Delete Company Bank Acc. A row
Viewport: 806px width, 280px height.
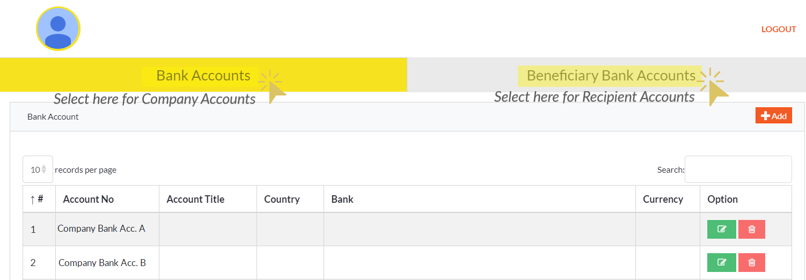[x=751, y=229]
